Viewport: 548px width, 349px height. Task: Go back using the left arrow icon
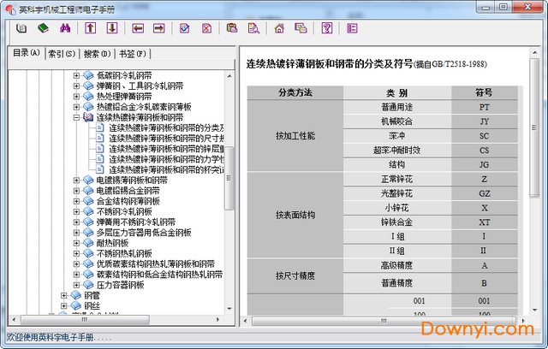138,28
